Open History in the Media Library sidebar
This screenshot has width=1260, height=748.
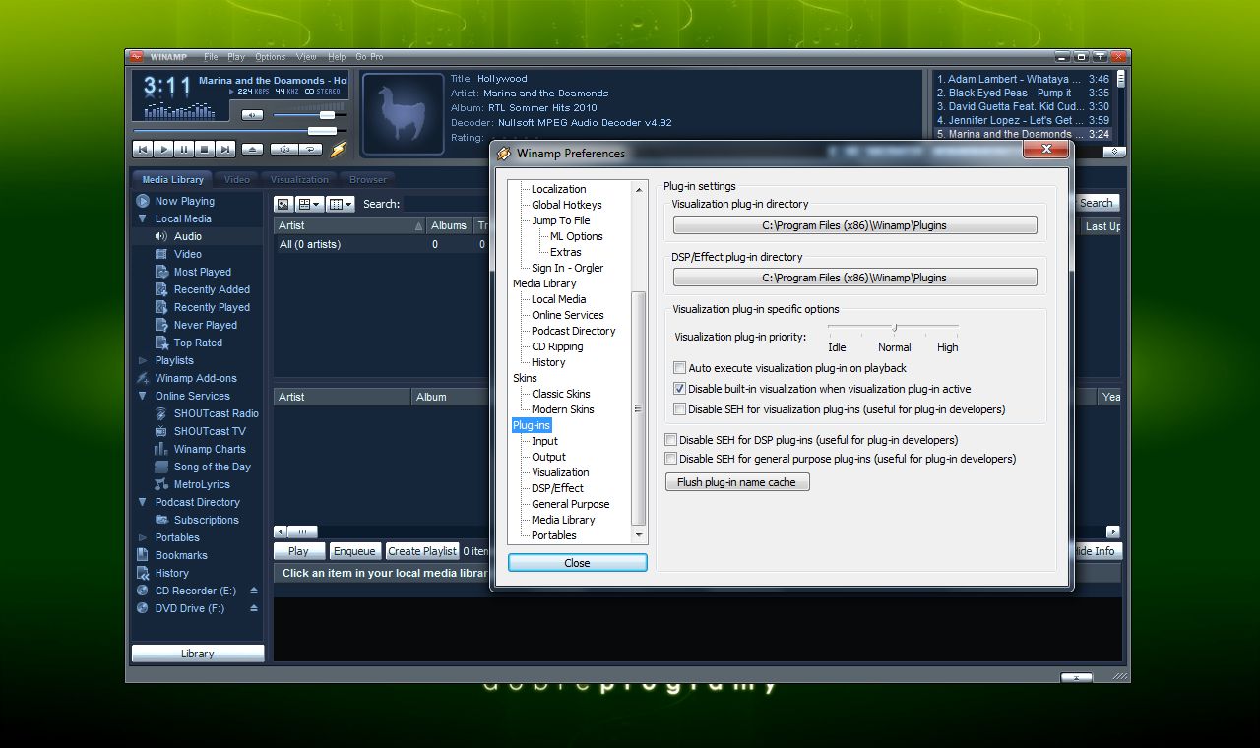coord(171,573)
